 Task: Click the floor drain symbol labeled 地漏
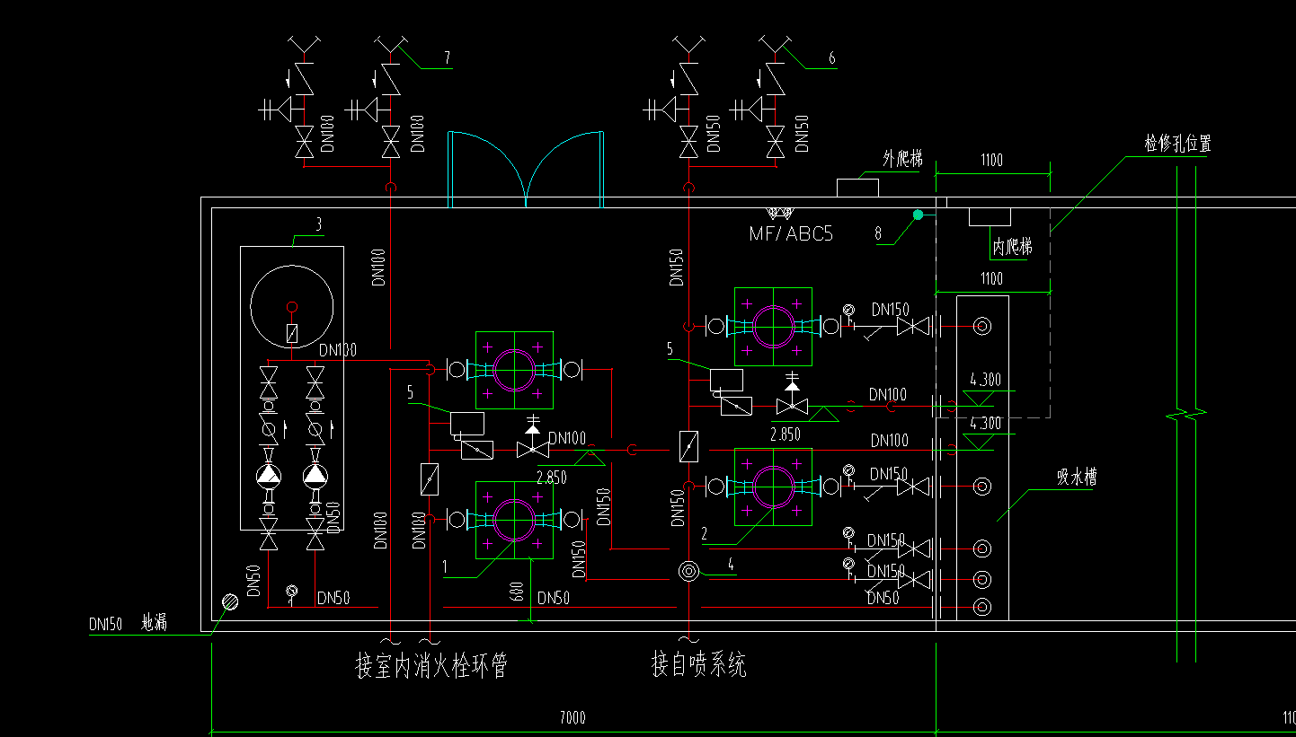point(230,602)
